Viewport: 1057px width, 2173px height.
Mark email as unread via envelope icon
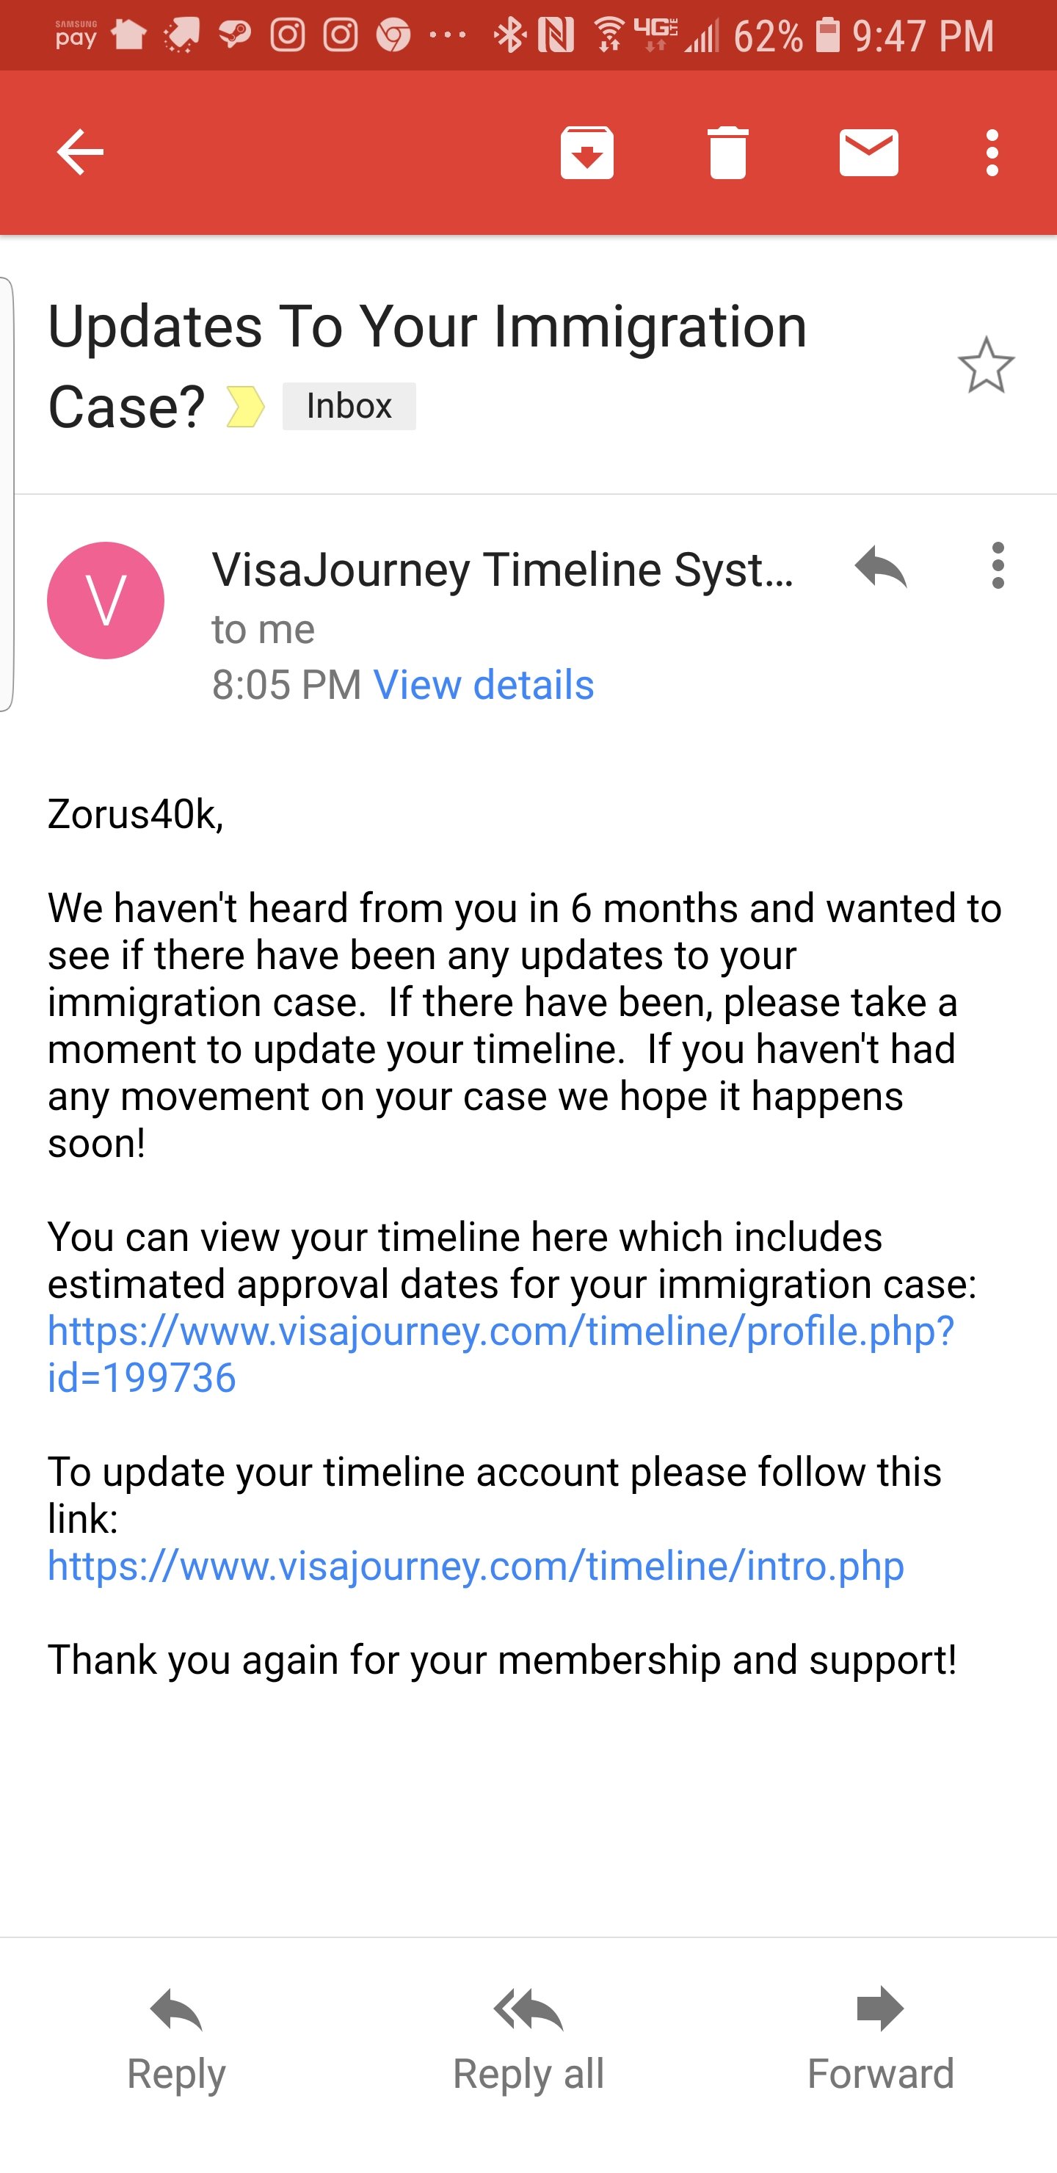pos(869,153)
